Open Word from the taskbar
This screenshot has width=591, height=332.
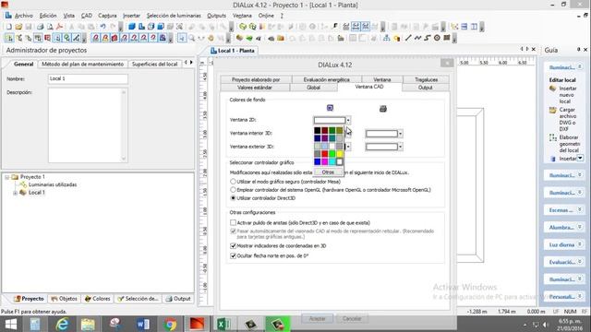pos(142,324)
